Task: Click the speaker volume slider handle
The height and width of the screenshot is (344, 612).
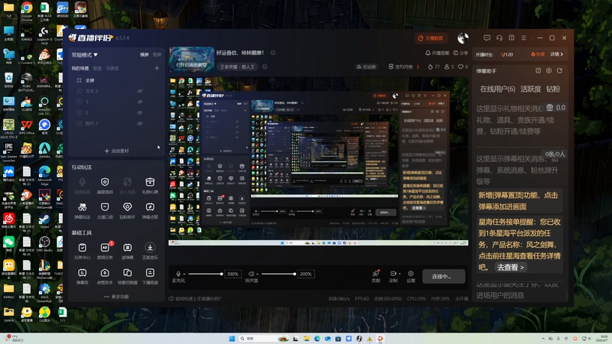Action: [295, 274]
